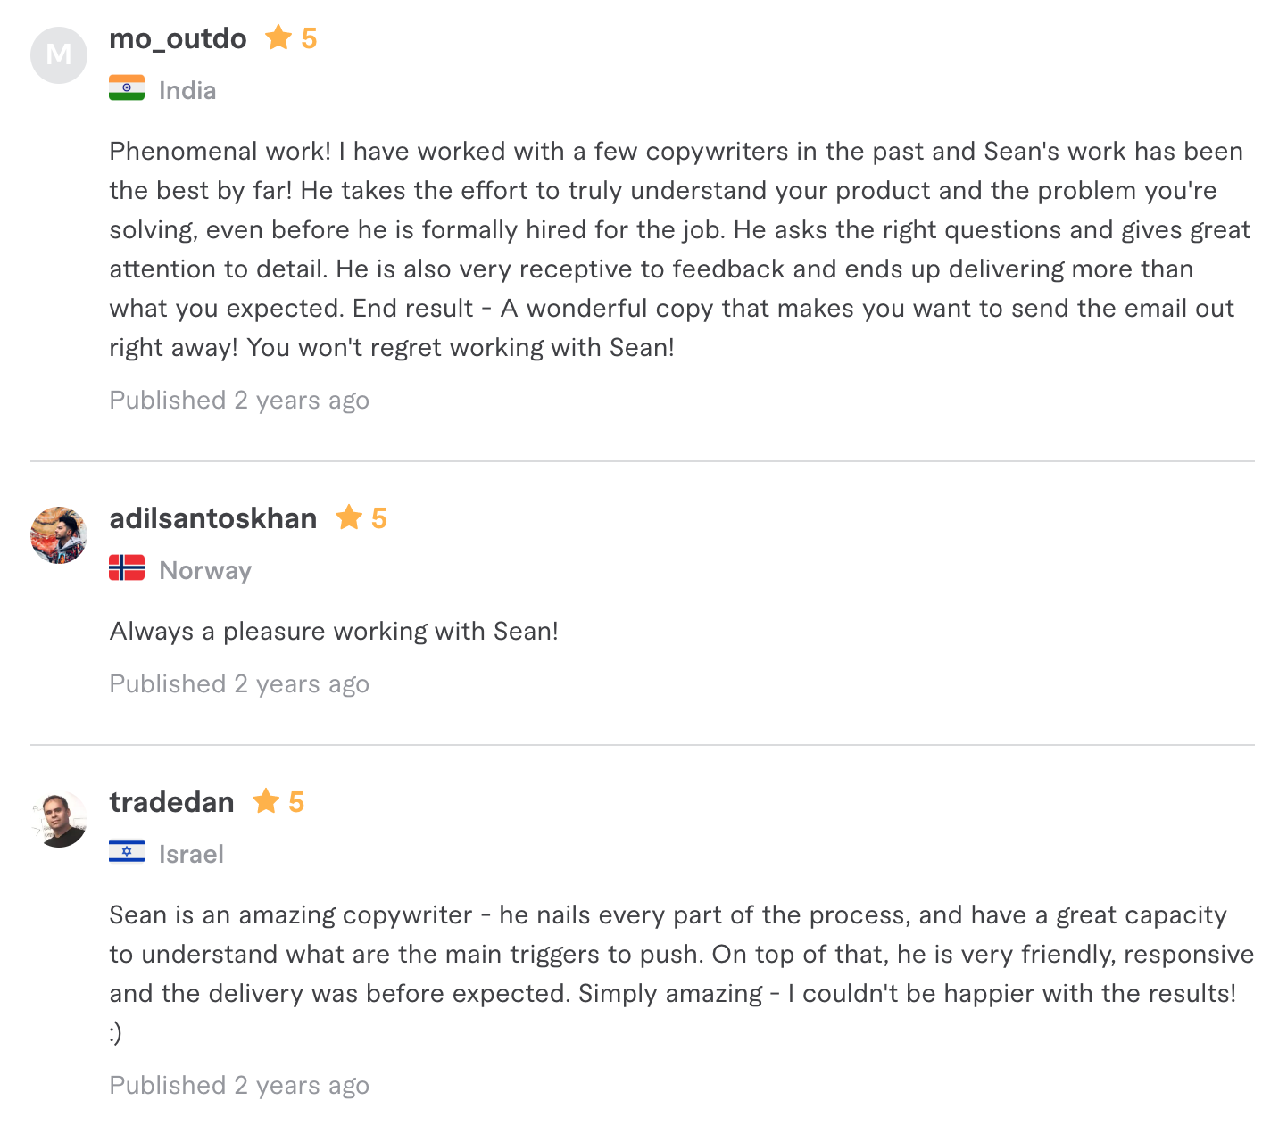The width and height of the screenshot is (1287, 1142).
Task: Click adilsantoskhan's profile photo
Action: tap(59, 535)
